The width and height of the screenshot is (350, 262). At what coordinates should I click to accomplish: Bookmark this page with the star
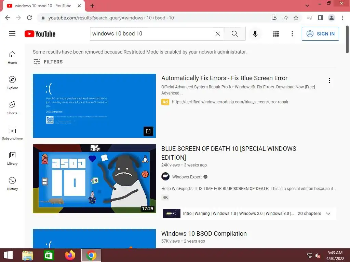(x=296, y=18)
